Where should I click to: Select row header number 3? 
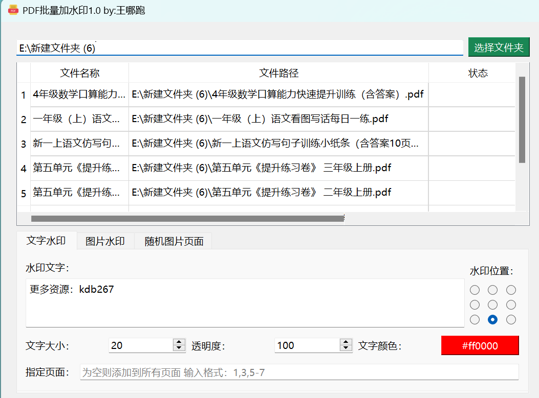pos(24,144)
